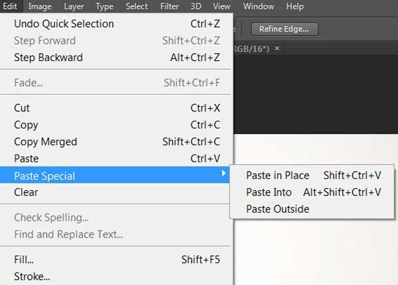Viewport: 398px width, 285px height.
Task: Choose Paste Outside option
Action: pos(277,209)
